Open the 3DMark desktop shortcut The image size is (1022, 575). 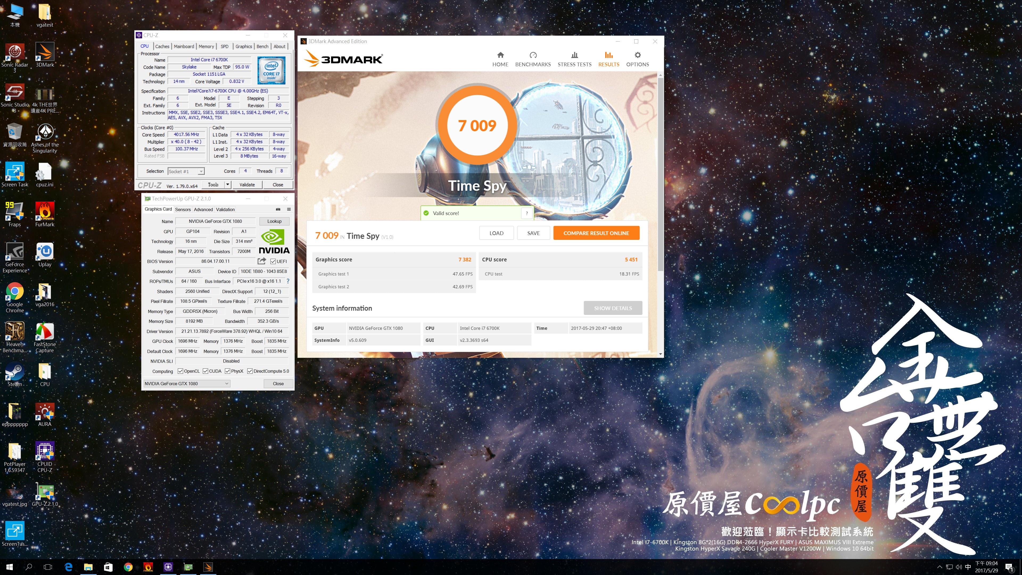click(x=45, y=55)
